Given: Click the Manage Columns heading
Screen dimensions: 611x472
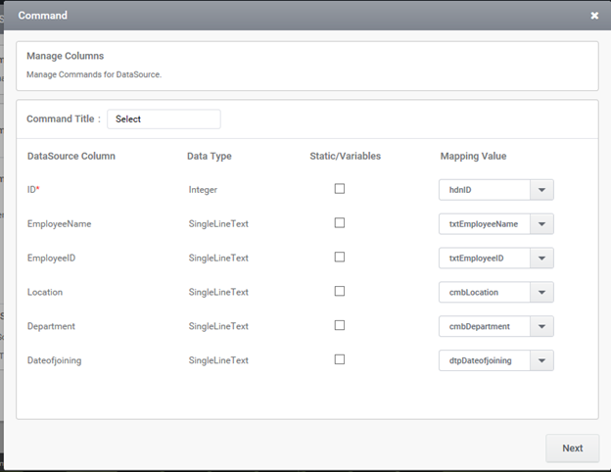Looking at the screenshot, I should pos(65,56).
